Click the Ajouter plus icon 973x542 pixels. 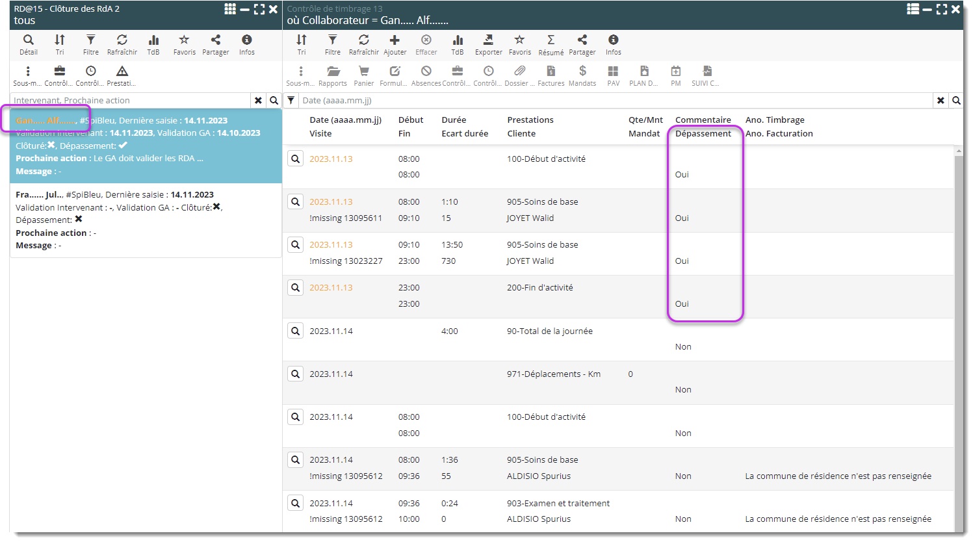[x=395, y=44]
